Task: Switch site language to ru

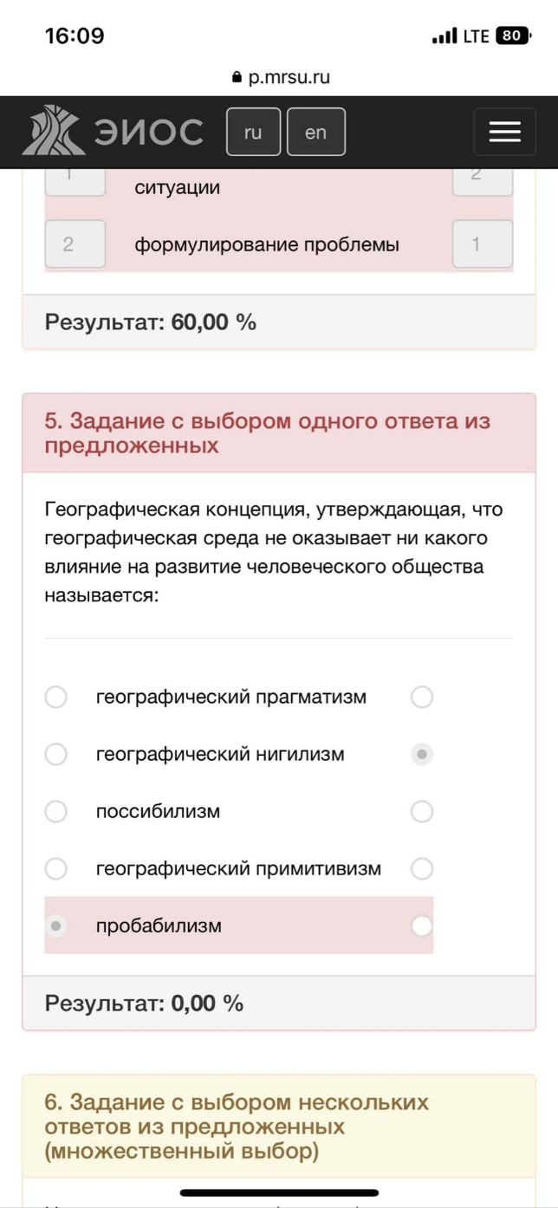Action: coord(253,132)
